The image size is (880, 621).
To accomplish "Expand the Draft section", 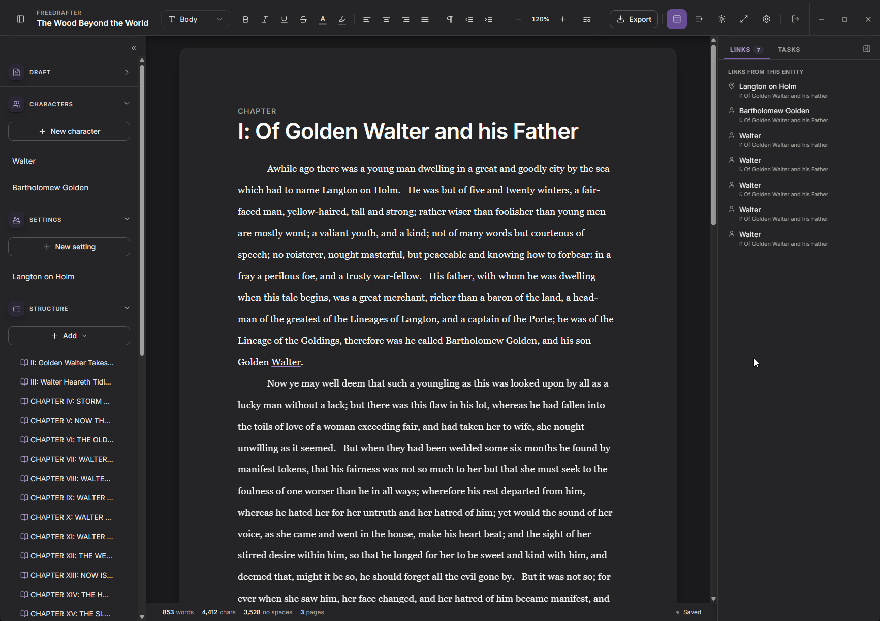I will click(127, 72).
